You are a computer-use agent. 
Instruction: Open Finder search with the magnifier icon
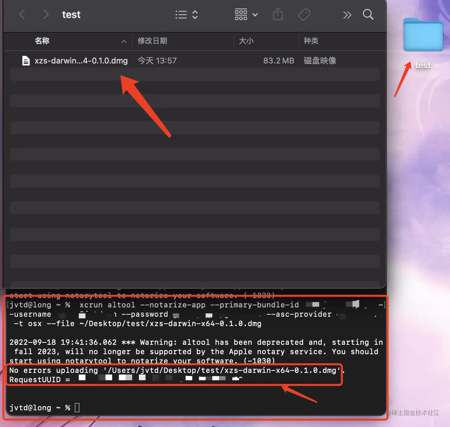click(368, 14)
